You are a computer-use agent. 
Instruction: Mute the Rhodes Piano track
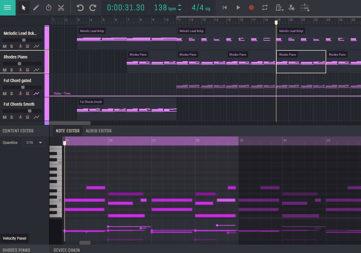coord(5,70)
